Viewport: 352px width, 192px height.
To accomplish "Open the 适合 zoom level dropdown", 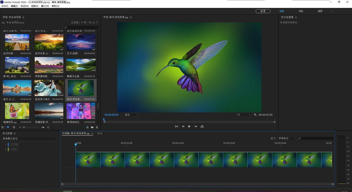I will pos(131,115).
